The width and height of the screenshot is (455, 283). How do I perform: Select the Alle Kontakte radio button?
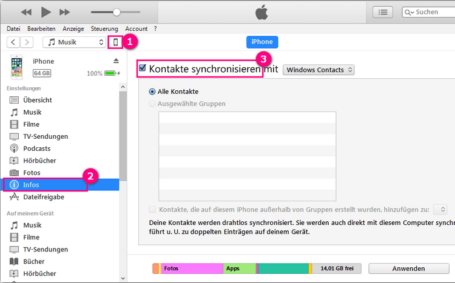point(152,92)
